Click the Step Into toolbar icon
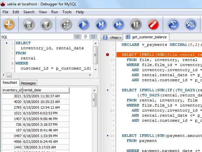This screenshot has height=152, width=202. 101,24
